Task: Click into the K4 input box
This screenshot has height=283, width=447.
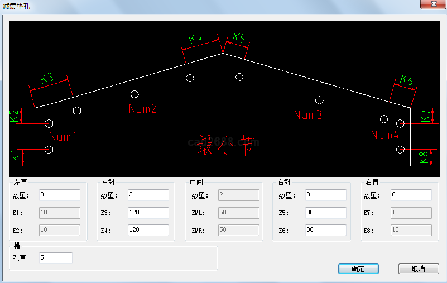Action: point(148,230)
